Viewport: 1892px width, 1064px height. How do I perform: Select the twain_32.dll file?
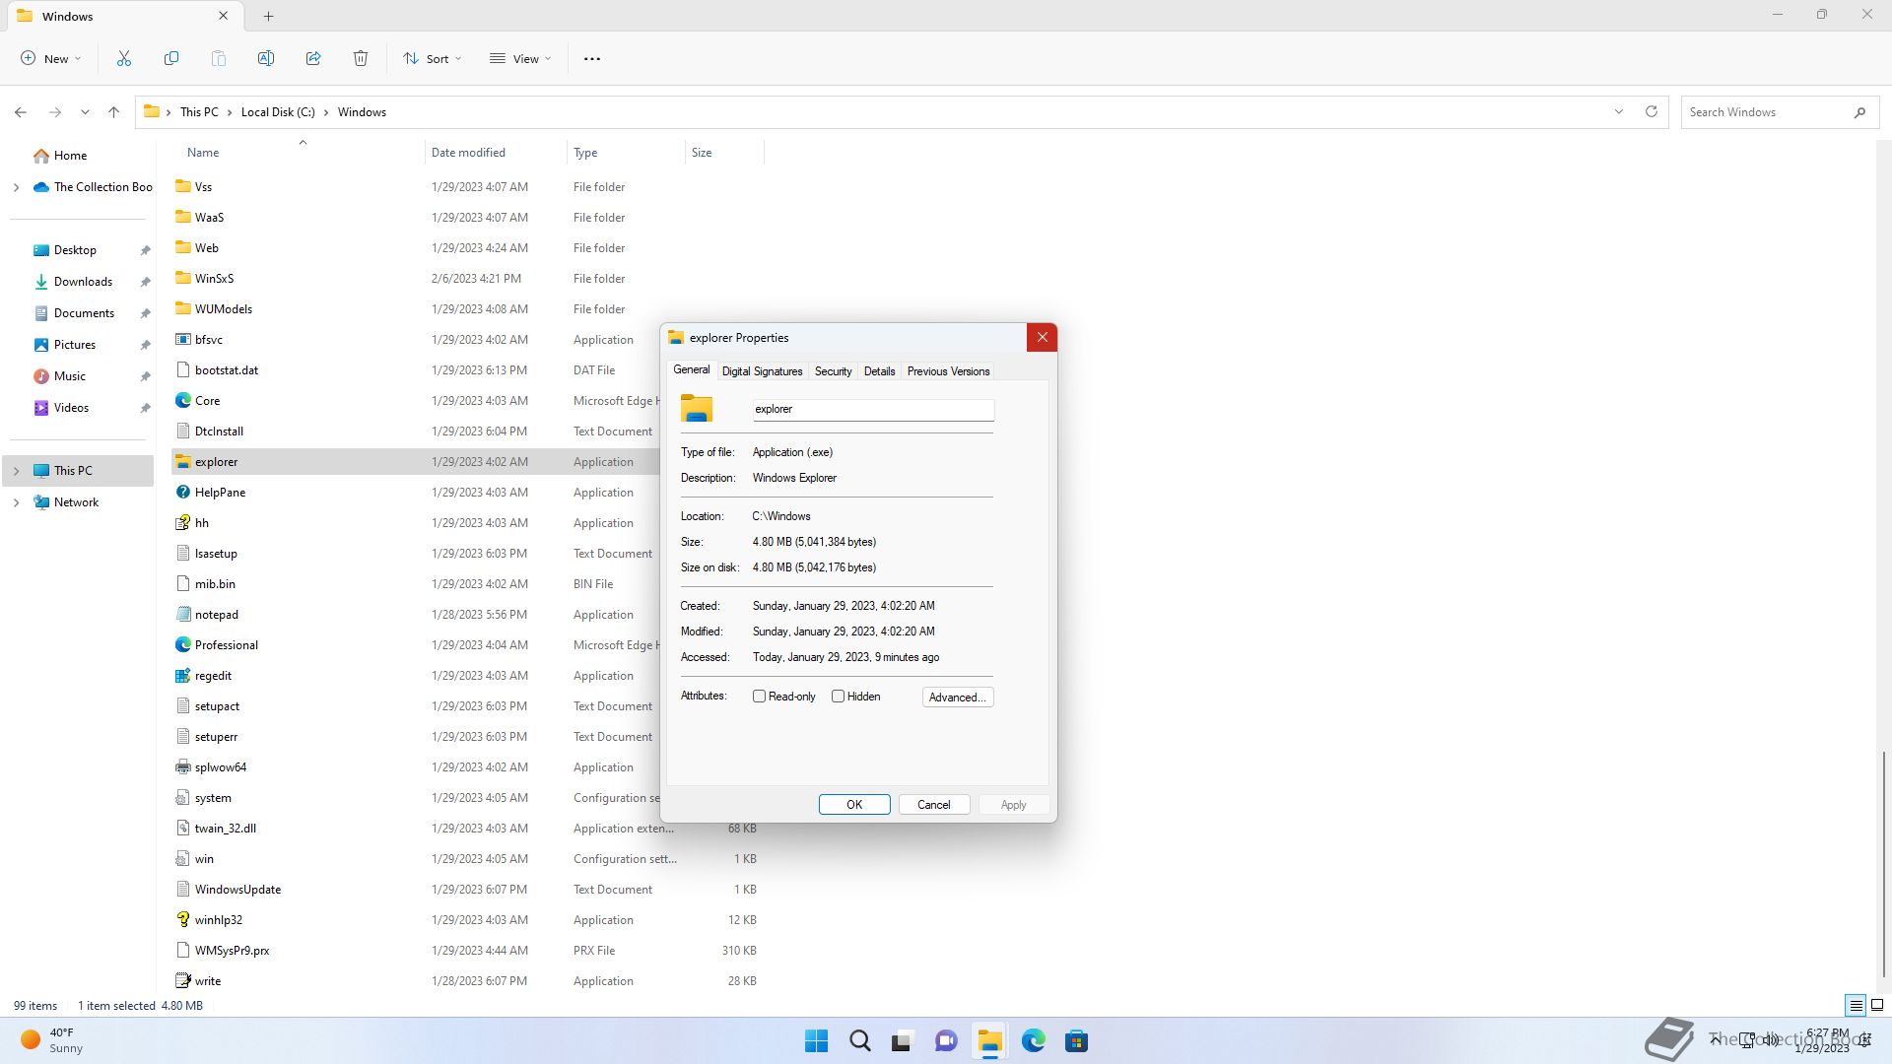tap(225, 829)
